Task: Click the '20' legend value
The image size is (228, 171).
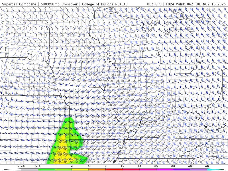Action: coord(156,166)
